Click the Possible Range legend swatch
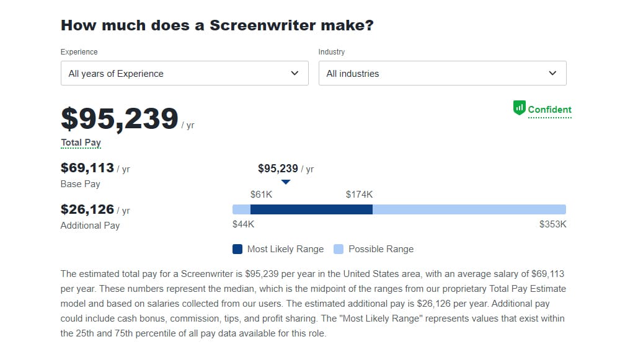This screenshot has width=620, height=347. click(x=339, y=249)
